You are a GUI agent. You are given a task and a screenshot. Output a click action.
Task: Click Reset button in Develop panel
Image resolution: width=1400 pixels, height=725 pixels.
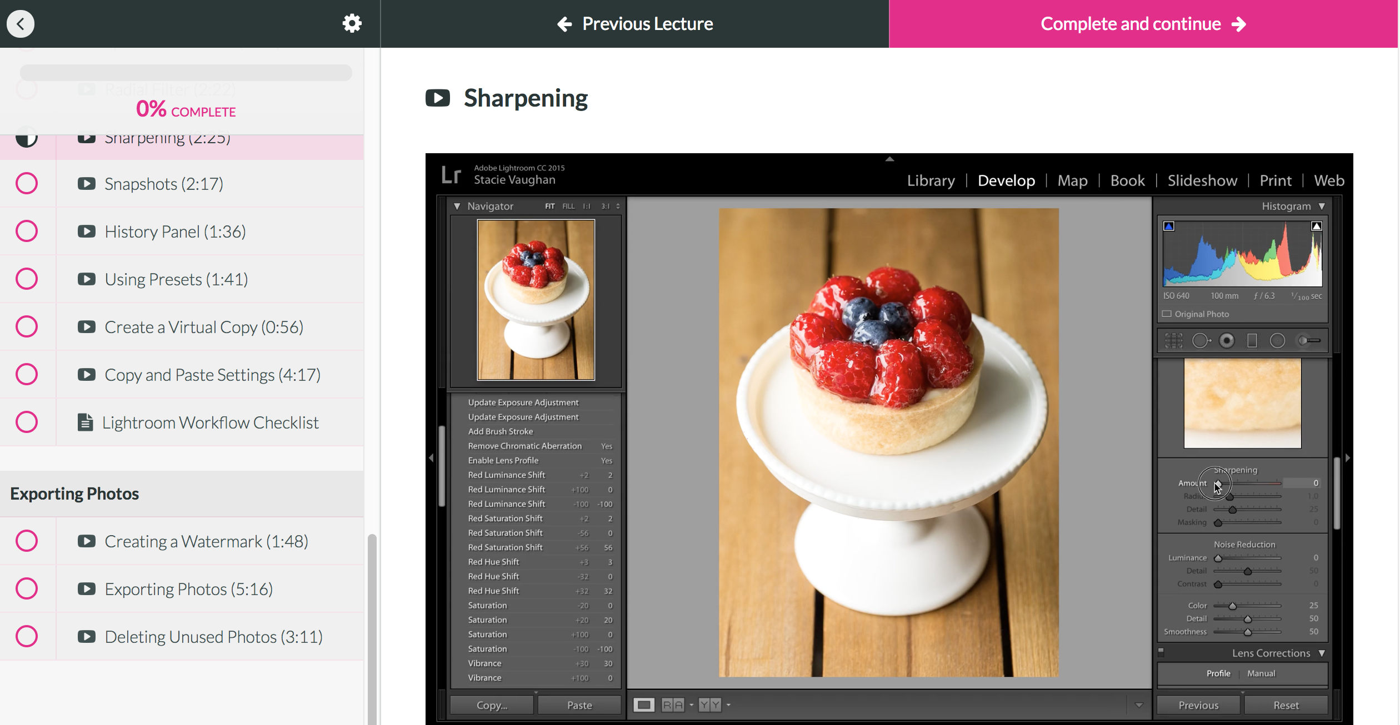pos(1286,705)
